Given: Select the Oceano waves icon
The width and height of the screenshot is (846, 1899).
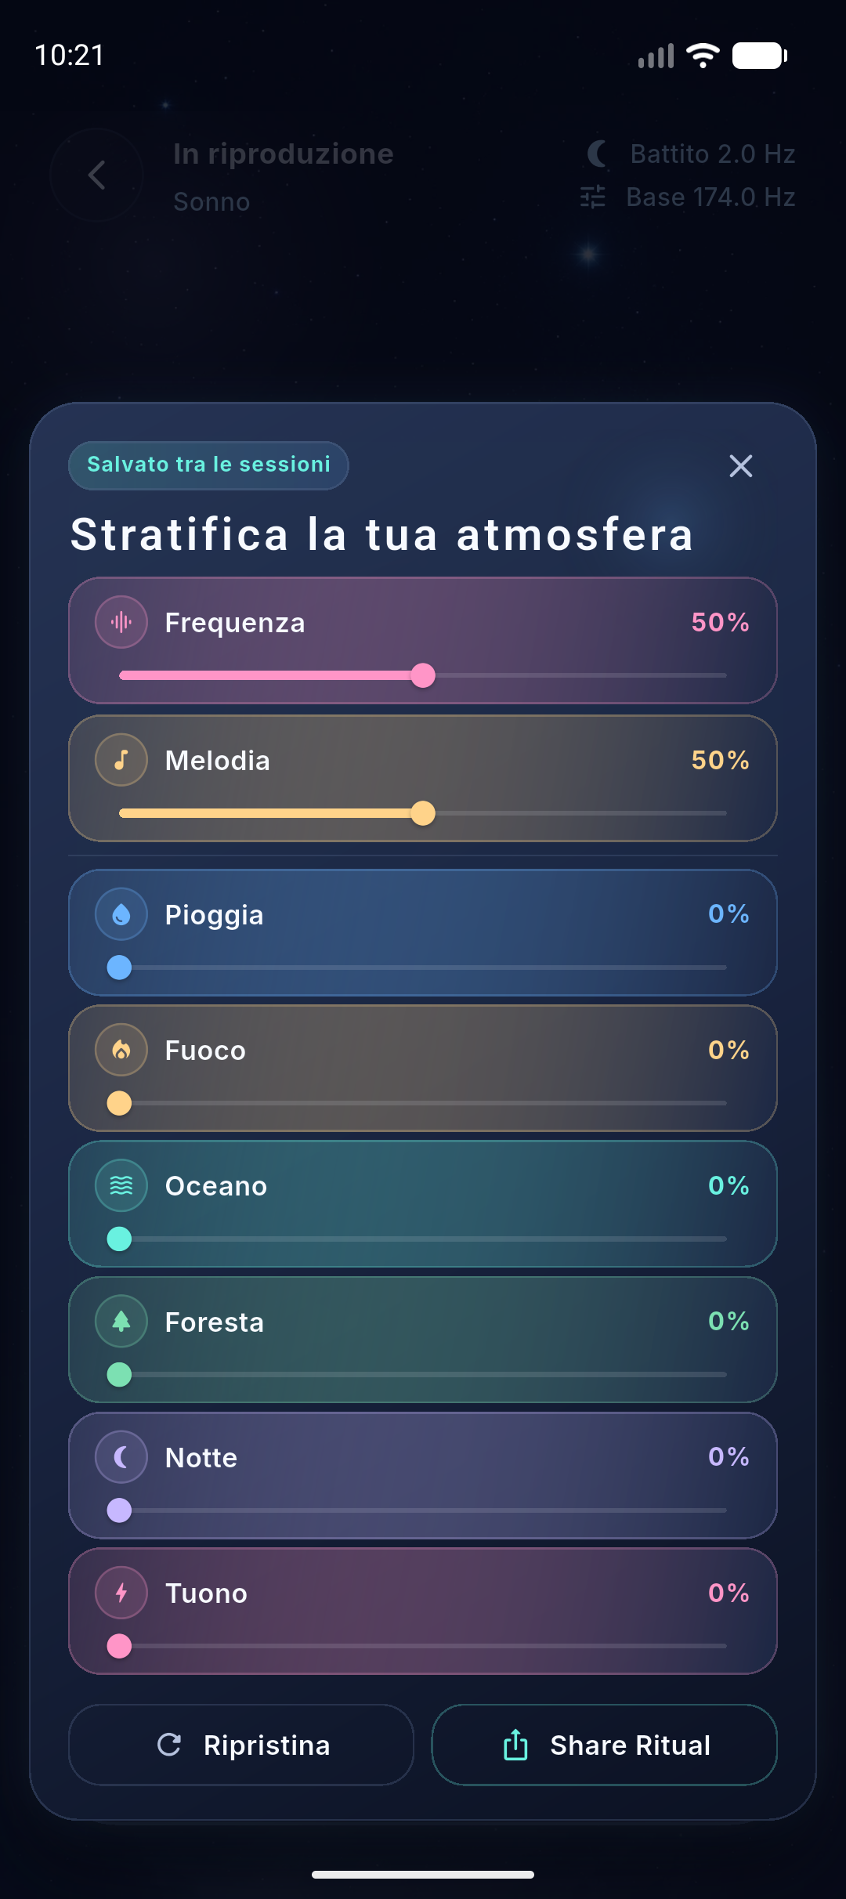Looking at the screenshot, I should (120, 1185).
